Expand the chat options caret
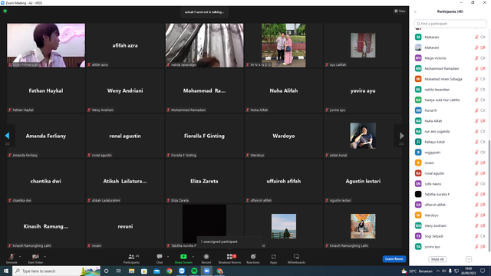 [168, 257]
